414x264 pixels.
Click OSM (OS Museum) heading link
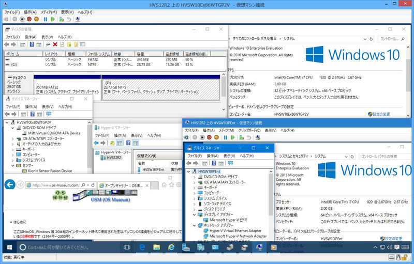click(x=110, y=199)
